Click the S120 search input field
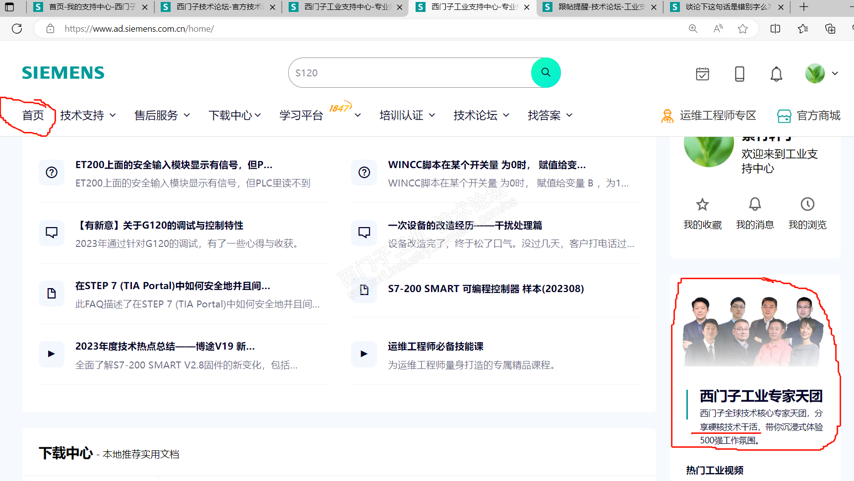Image resolution: width=854 pixels, height=481 pixels. click(x=411, y=73)
